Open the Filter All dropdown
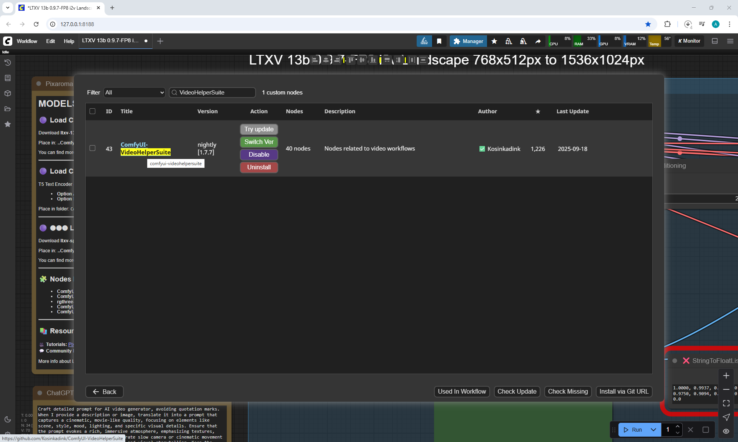738x442 pixels. pyautogui.click(x=134, y=93)
